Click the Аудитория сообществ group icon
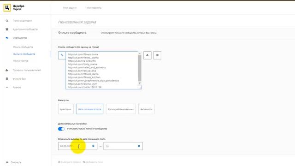The height and width of the screenshot is (166, 295). tap(7, 29)
